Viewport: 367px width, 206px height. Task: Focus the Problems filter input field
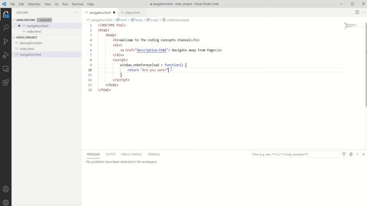(295, 154)
